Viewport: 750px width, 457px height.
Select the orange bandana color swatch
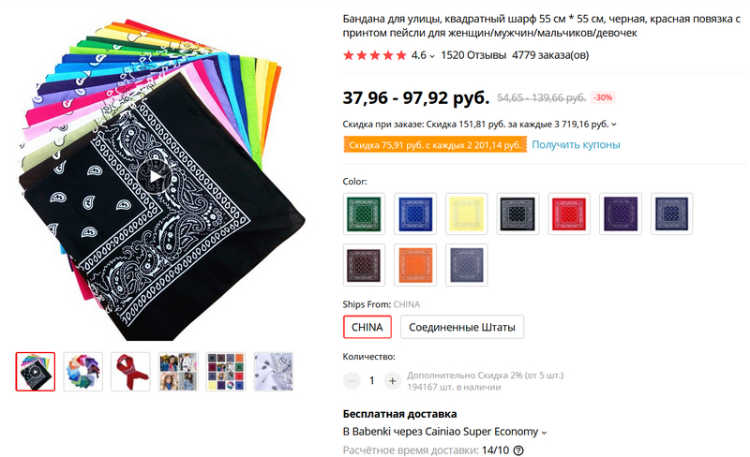[415, 265]
